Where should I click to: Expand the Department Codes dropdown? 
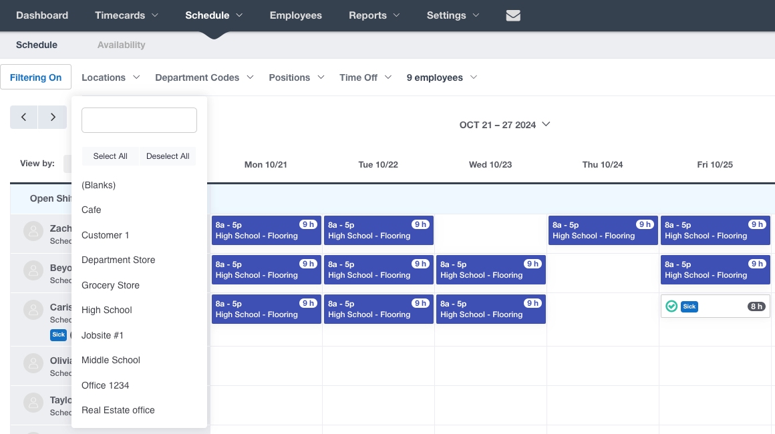204,77
